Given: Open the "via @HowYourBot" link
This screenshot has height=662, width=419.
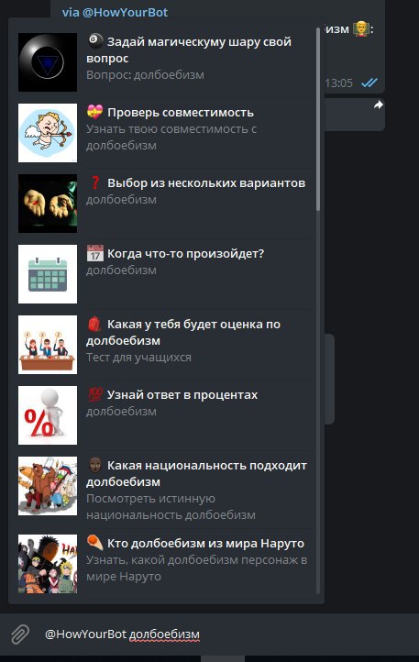Looking at the screenshot, I should click(115, 13).
